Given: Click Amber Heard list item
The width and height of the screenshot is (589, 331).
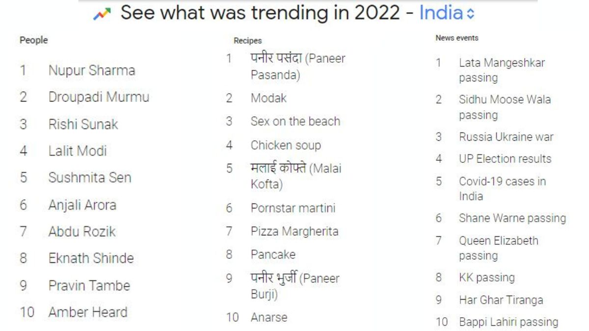Looking at the screenshot, I should point(87,312).
